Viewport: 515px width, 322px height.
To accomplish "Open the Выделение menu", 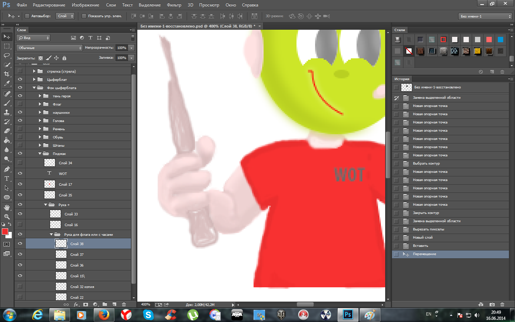I will point(149,5).
